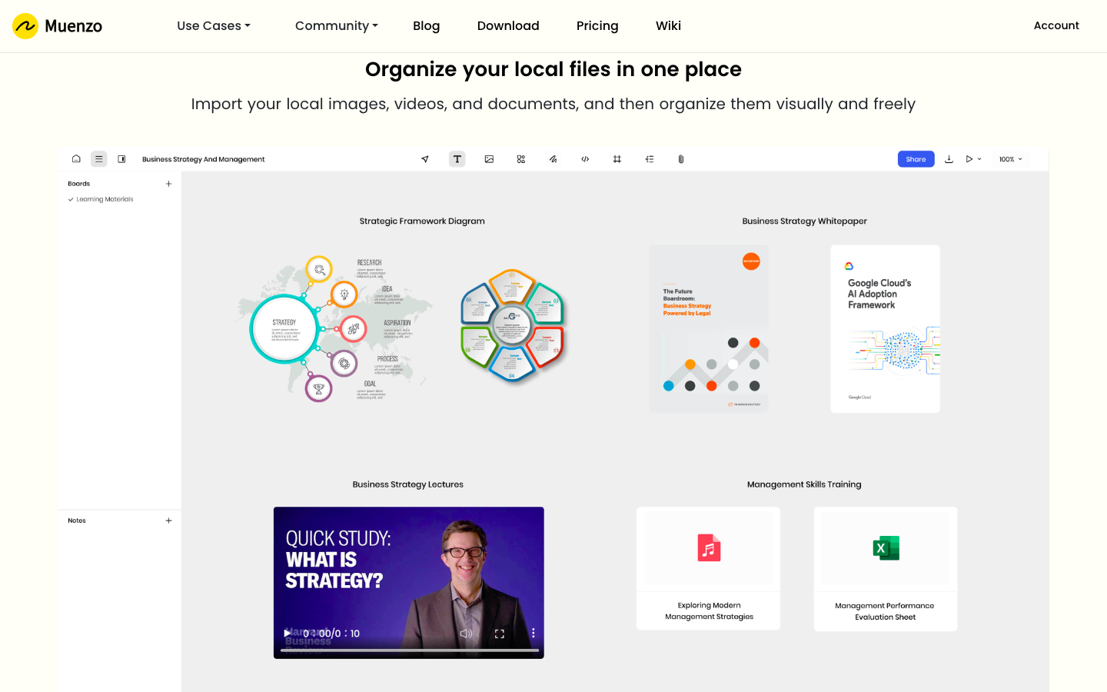Image resolution: width=1107 pixels, height=692 pixels.
Task: Select the frame grid tool
Action: (617, 159)
